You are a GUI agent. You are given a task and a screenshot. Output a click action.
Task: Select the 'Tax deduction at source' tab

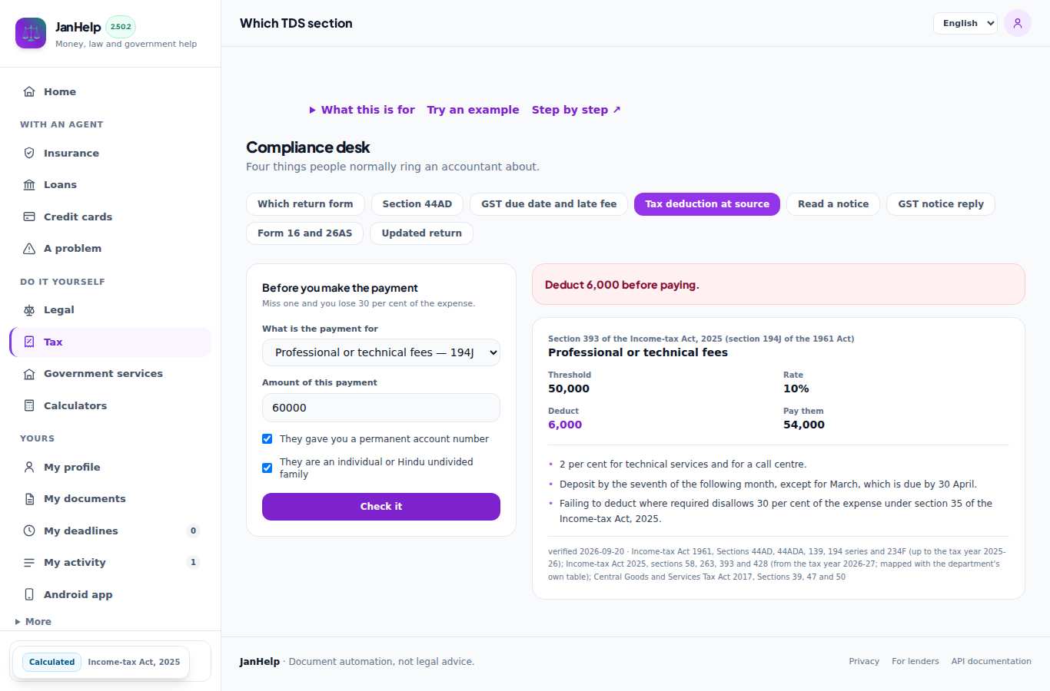707,204
